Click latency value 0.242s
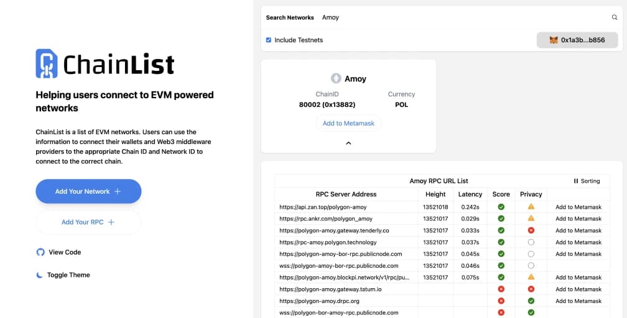The width and height of the screenshot is (627, 318). click(x=470, y=207)
